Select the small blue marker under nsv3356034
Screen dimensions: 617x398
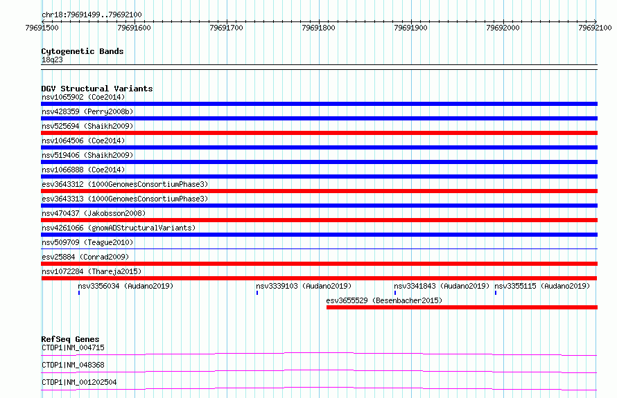point(79,293)
